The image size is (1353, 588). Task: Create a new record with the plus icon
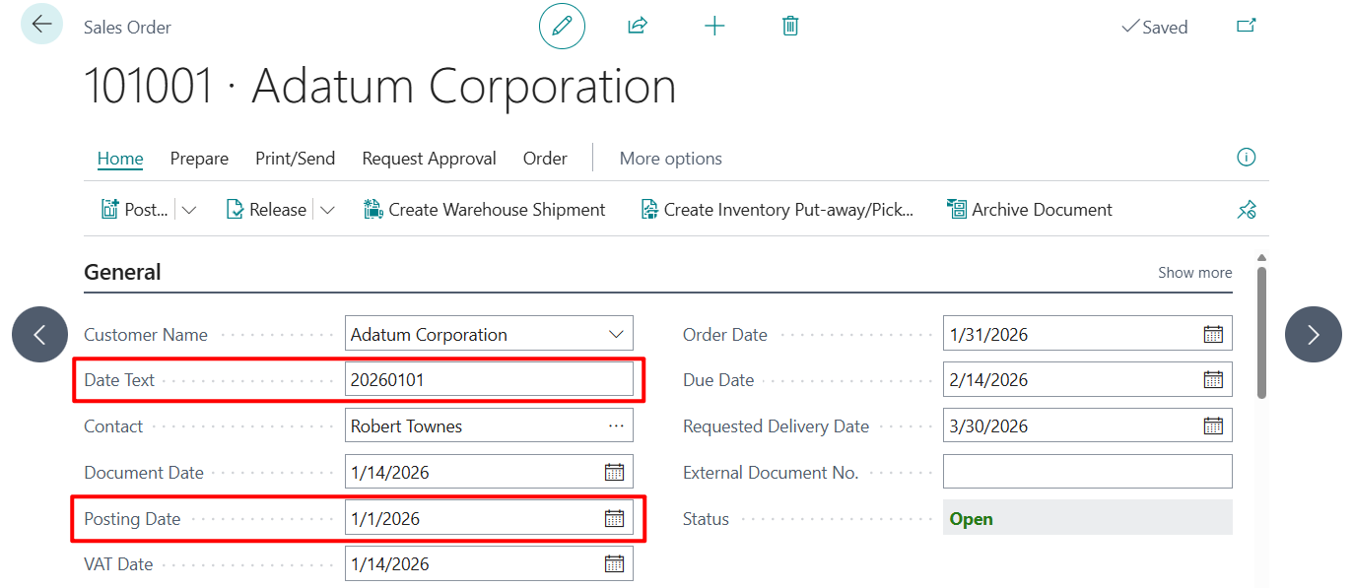pyautogui.click(x=714, y=26)
